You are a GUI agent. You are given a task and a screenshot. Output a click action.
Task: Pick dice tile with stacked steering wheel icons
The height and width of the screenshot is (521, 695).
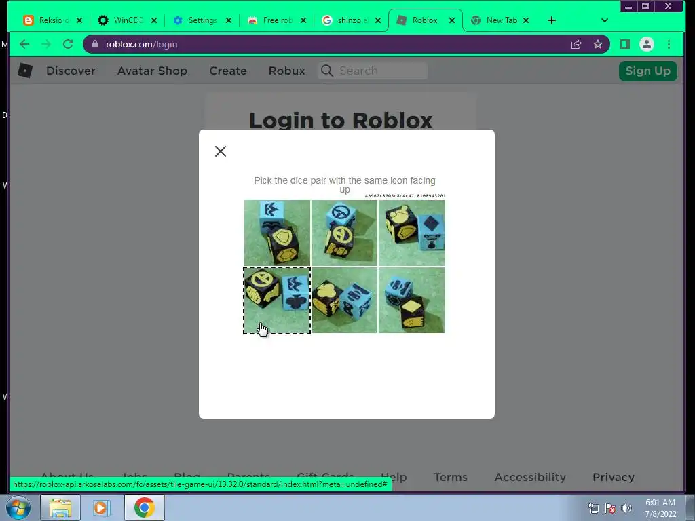tap(344, 233)
